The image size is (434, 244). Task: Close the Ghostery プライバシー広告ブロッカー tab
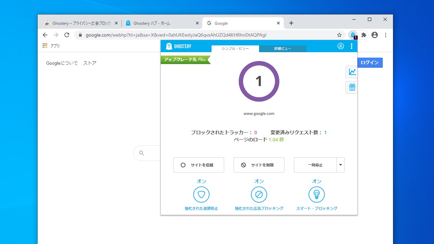pos(116,23)
